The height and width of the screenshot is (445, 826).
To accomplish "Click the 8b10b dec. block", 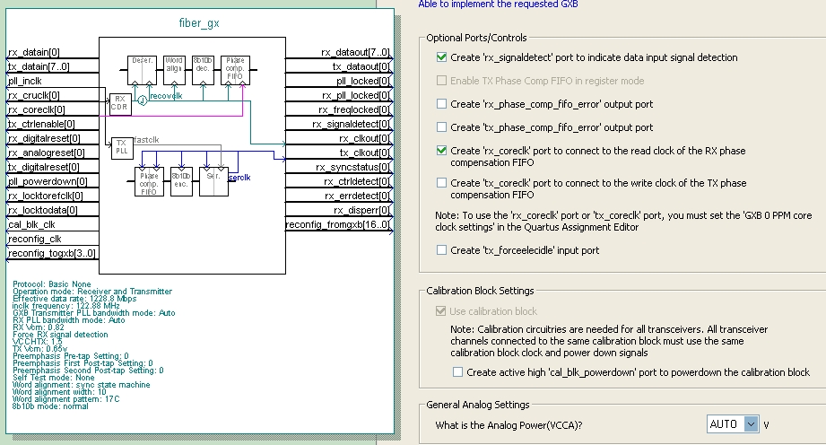I will (203, 70).
